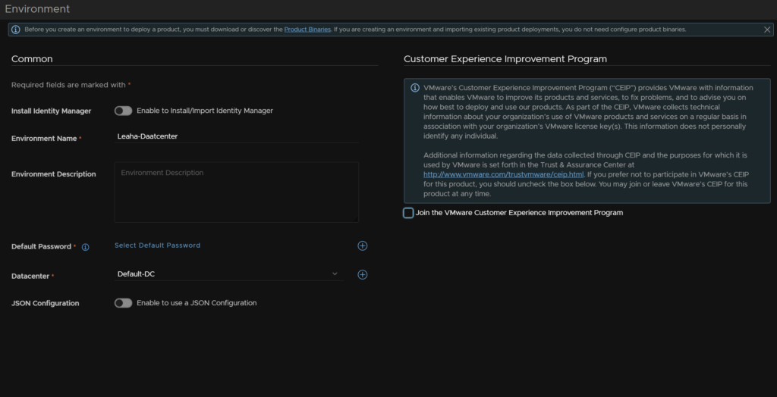Open the vmware.com trustvmware ceip link

(x=504, y=174)
